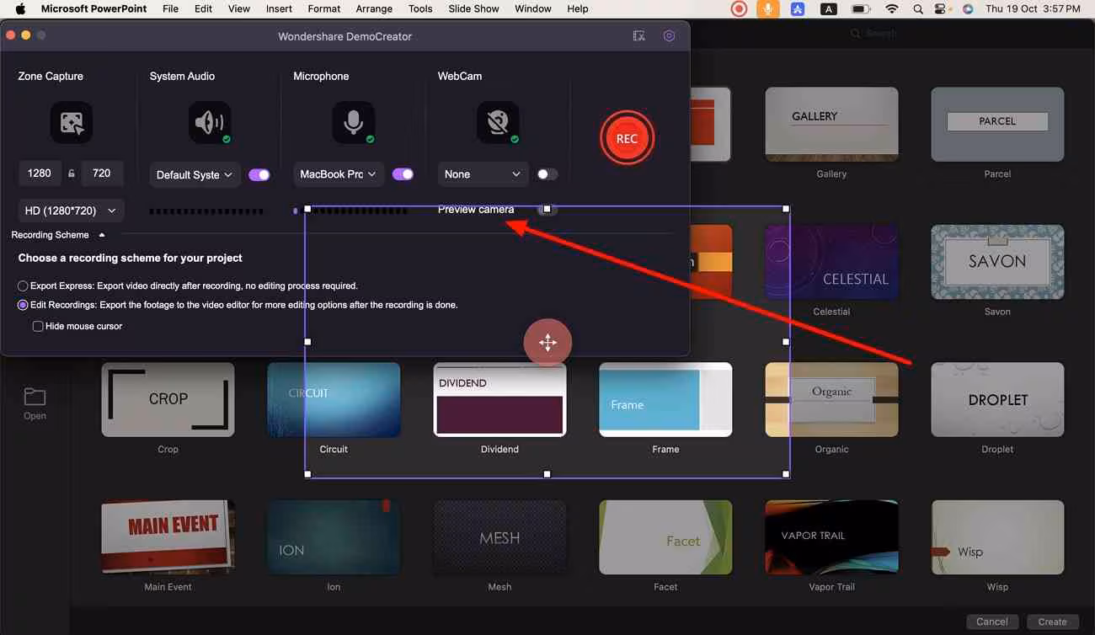Open the Apple menu
Viewport: 1095px width, 635px height.
[x=20, y=8]
